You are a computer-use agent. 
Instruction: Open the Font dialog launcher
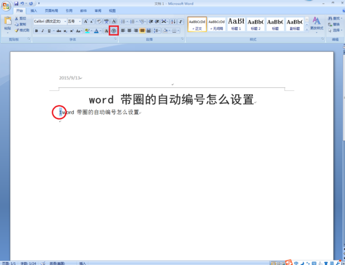point(116,39)
